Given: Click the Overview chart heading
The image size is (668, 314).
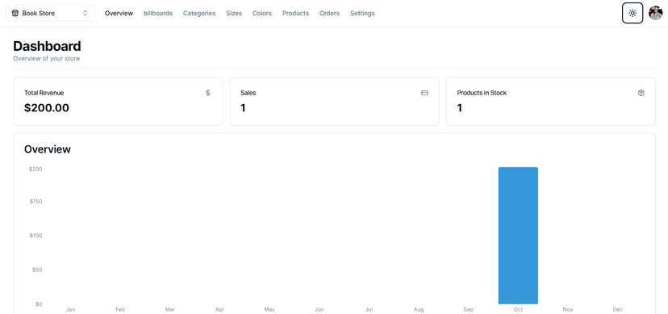Looking at the screenshot, I should tap(48, 149).
